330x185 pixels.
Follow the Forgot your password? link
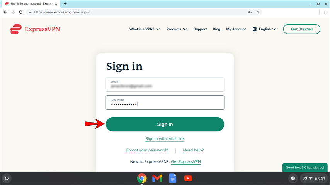147,150
